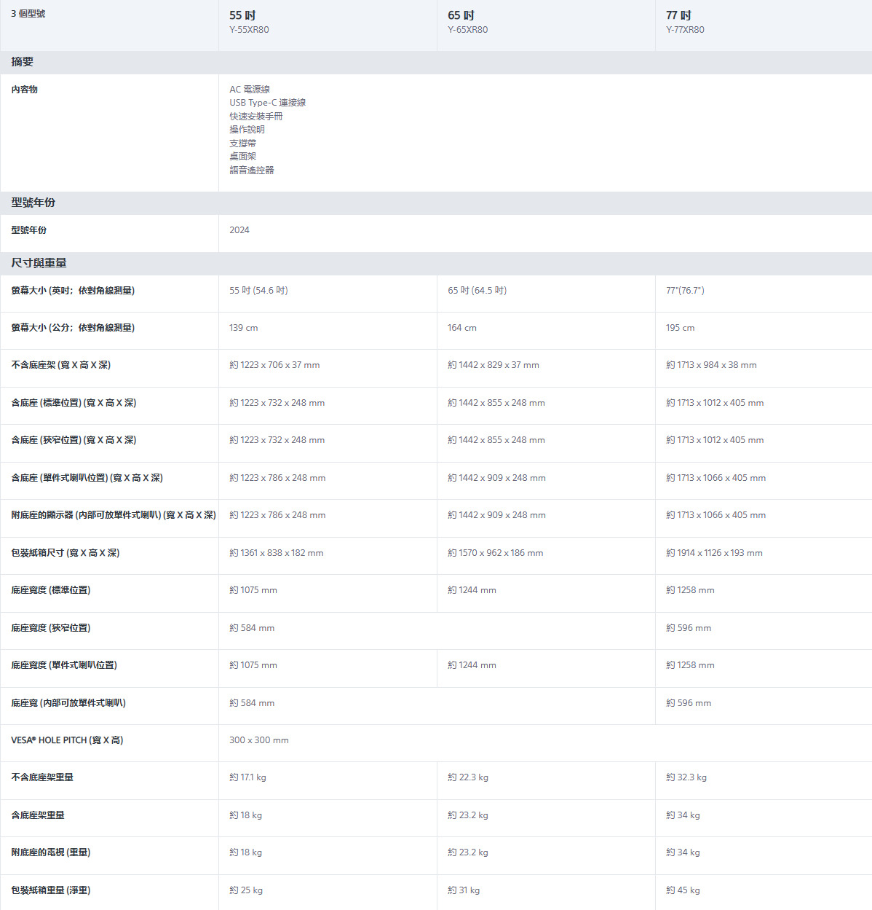The image size is (872, 910).
Task: Click the 包裝紙箱尺寸 row label
Action: (x=66, y=553)
